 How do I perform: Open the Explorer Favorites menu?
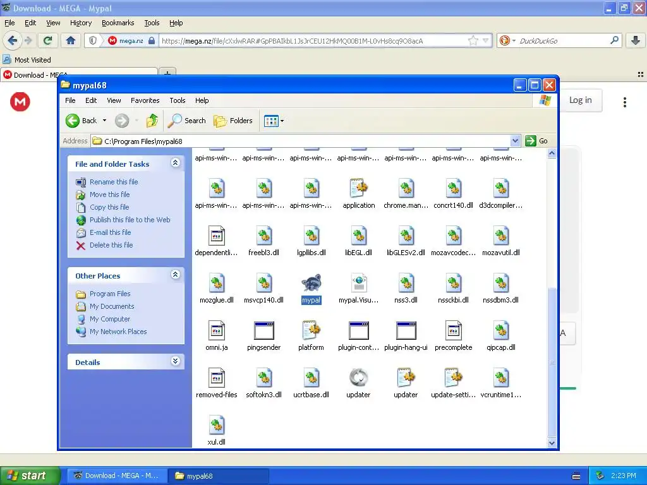coord(145,100)
